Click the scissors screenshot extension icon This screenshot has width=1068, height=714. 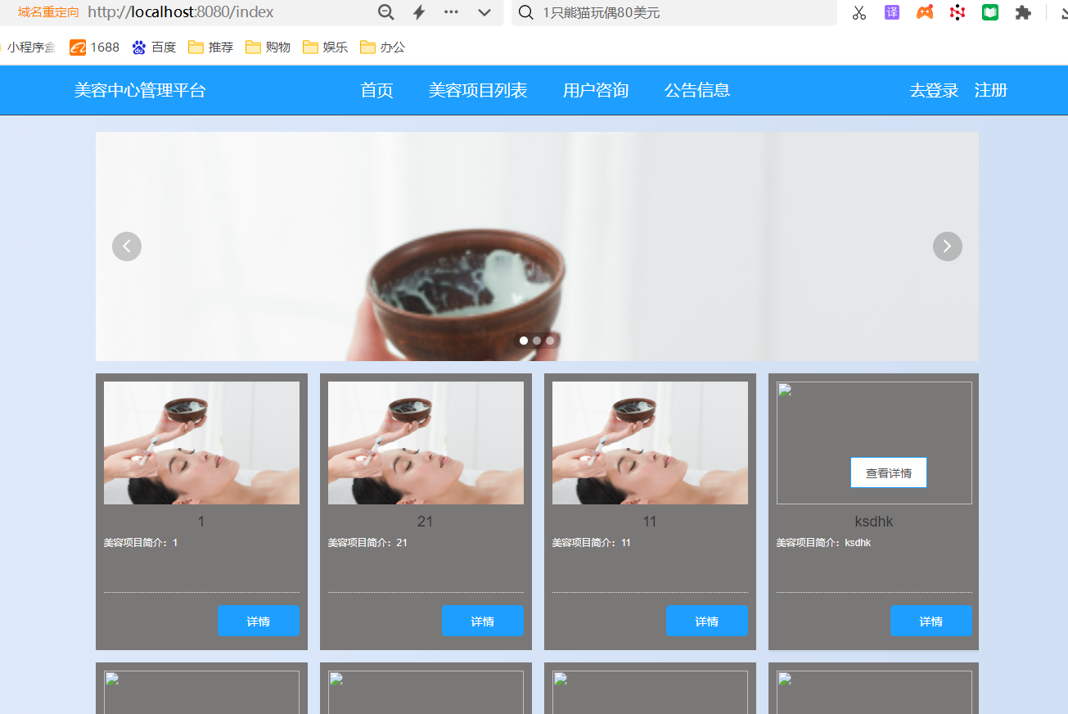pos(858,12)
